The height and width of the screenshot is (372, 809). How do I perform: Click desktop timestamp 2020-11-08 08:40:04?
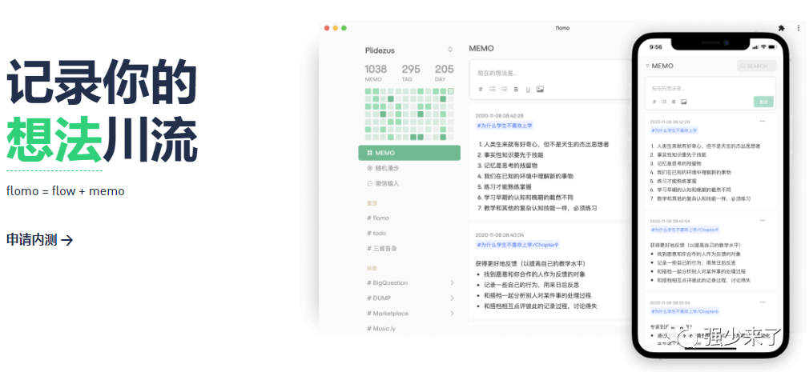click(500, 234)
